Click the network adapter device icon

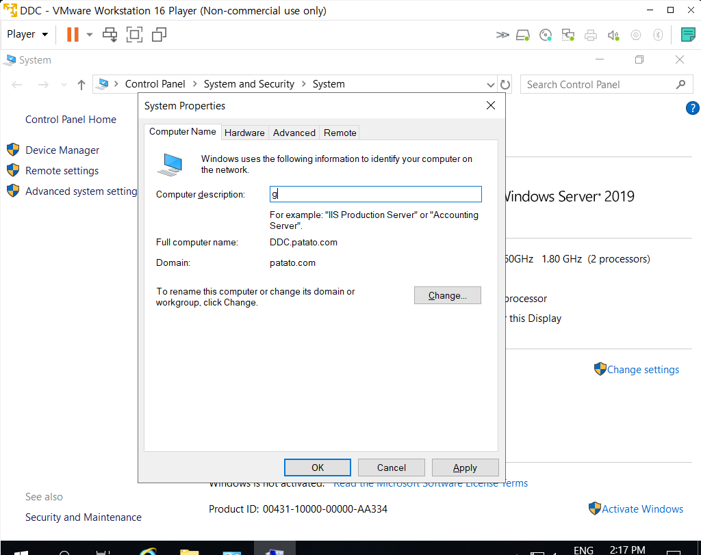pyautogui.click(x=568, y=35)
